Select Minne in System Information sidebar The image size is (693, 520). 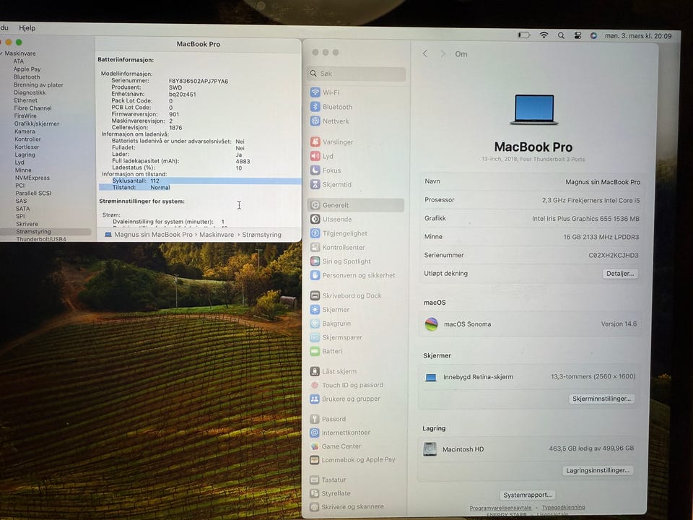[x=23, y=170]
